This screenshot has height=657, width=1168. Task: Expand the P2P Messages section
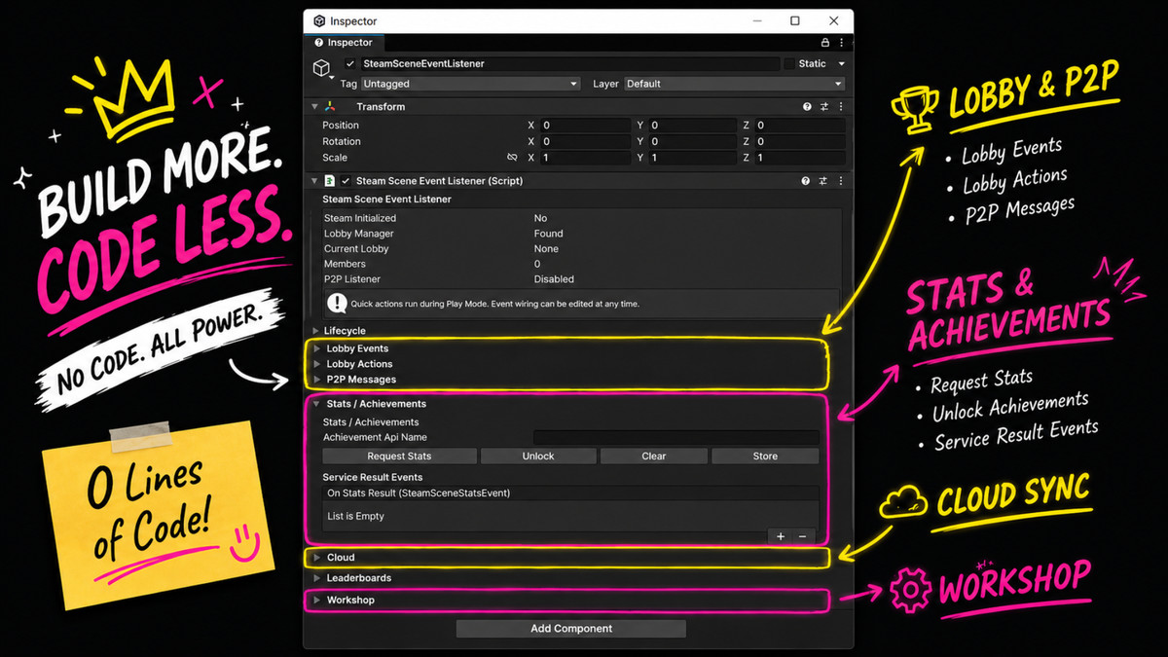(x=317, y=380)
